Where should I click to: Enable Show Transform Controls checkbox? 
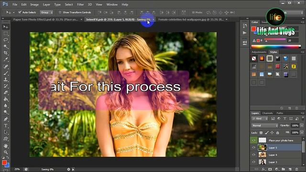coord(60,12)
